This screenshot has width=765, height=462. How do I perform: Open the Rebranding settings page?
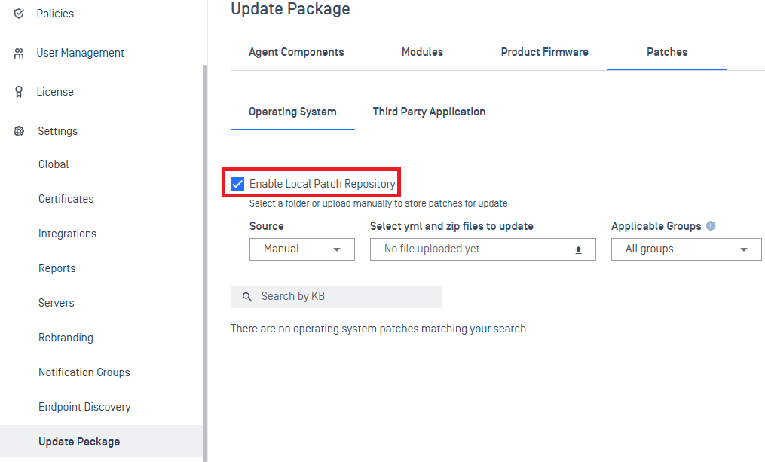coord(66,337)
